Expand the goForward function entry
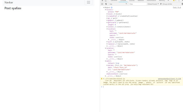The height and width of the screenshot is (112, 183). click(107, 22)
